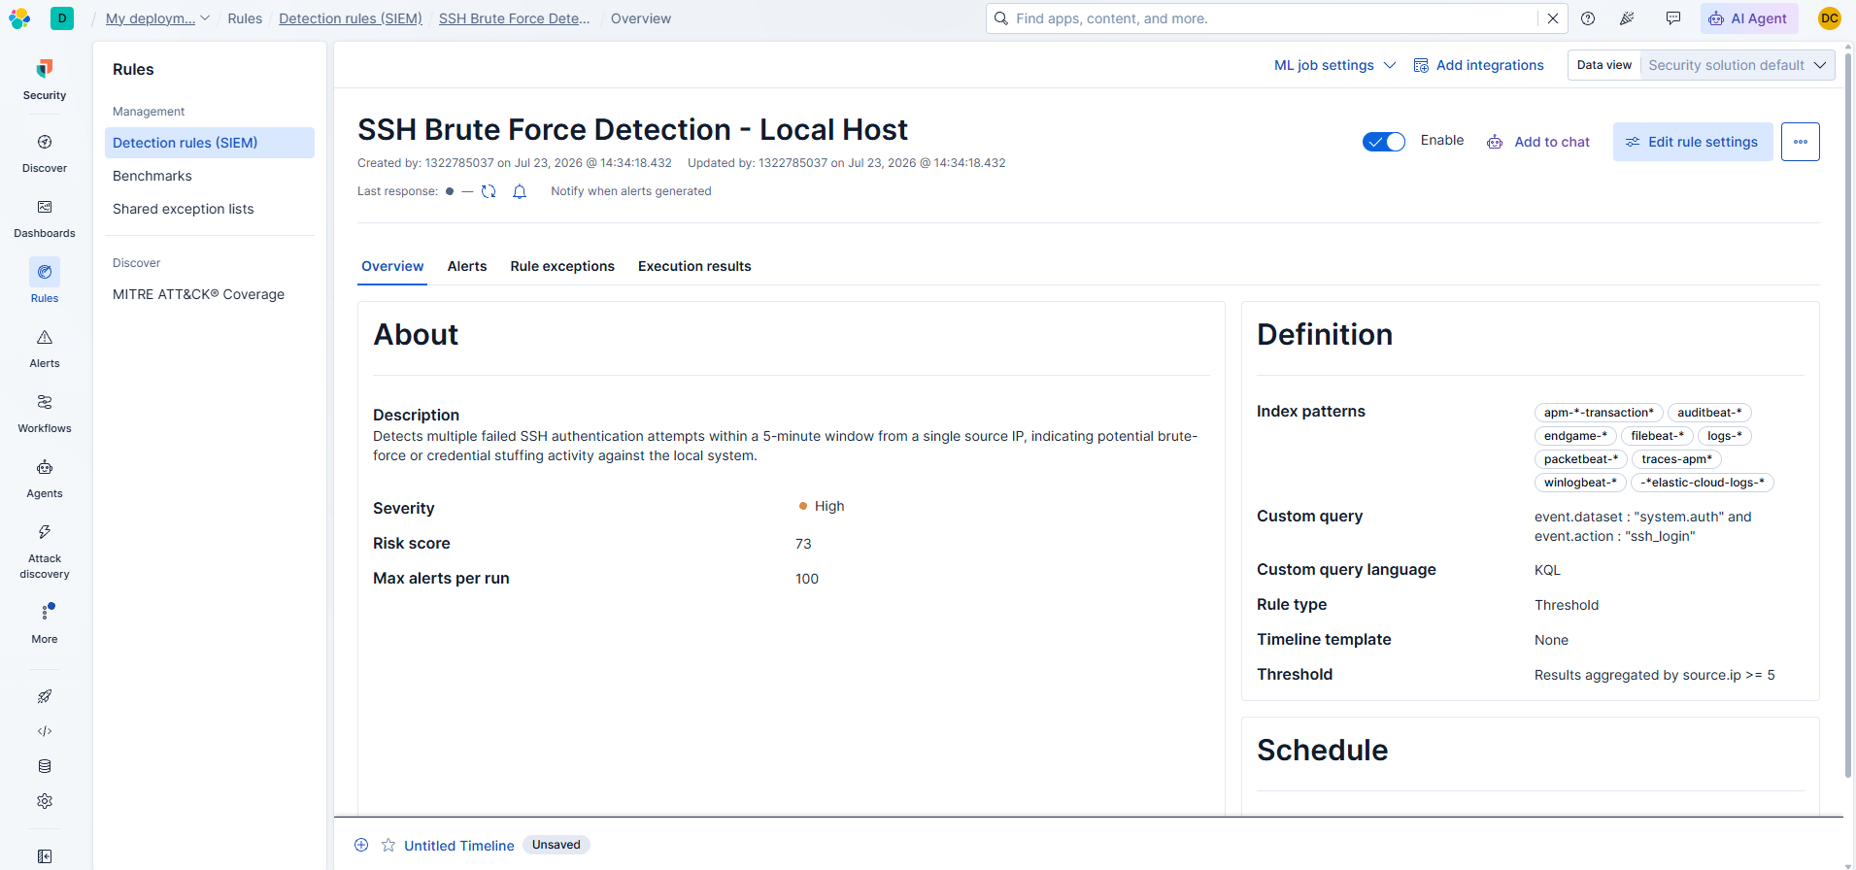Click the notification bell icon
This screenshot has width=1856, height=870.
pos(520,191)
